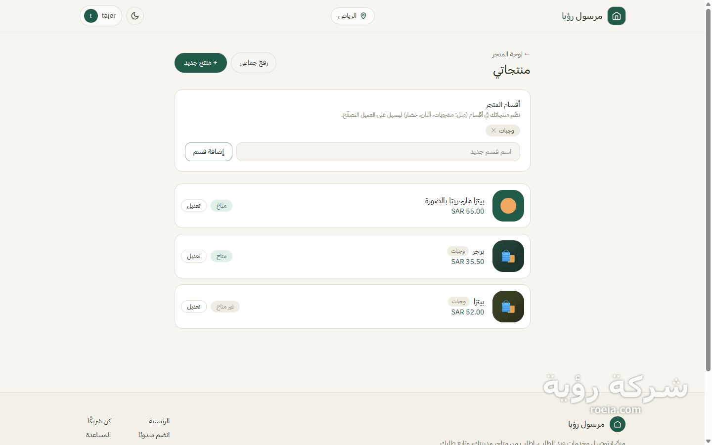The width and height of the screenshot is (712, 445).
Task: Toggle متاح status for برجر
Action: tap(222, 256)
